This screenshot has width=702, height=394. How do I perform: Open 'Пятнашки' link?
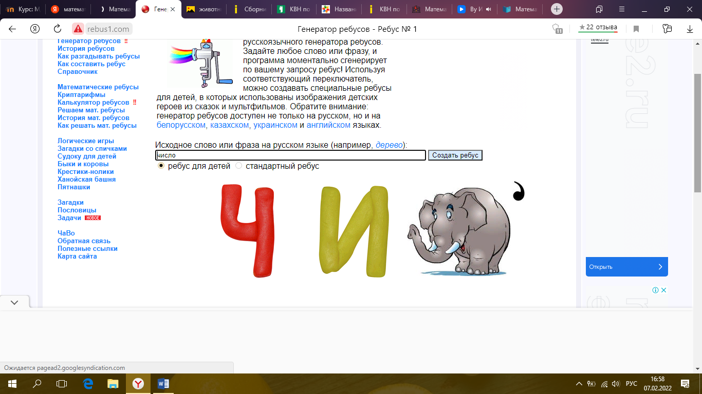tap(74, 187)
